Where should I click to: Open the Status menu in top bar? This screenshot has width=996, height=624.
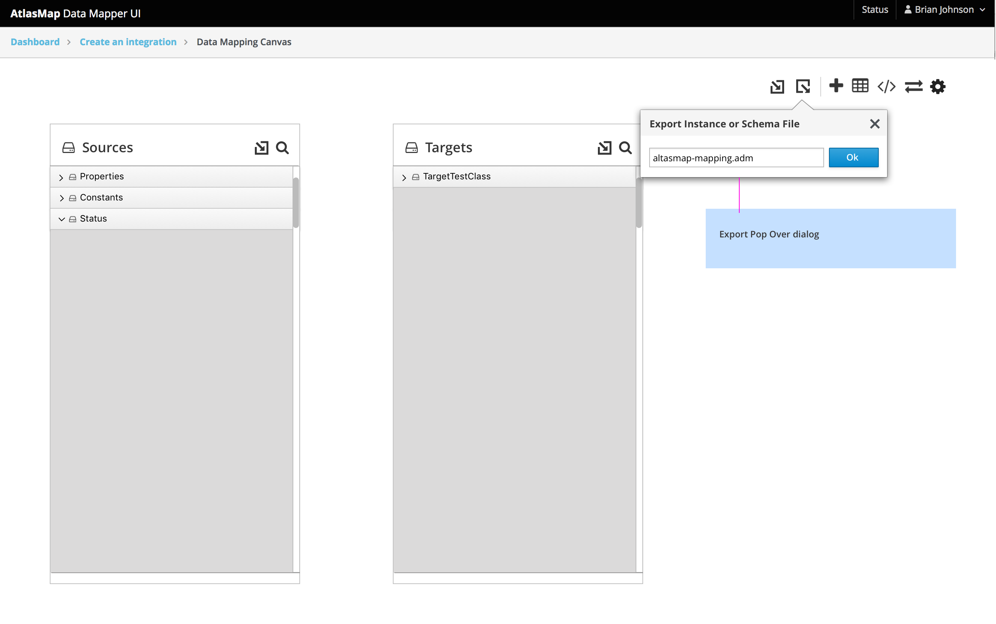[875, 9]
